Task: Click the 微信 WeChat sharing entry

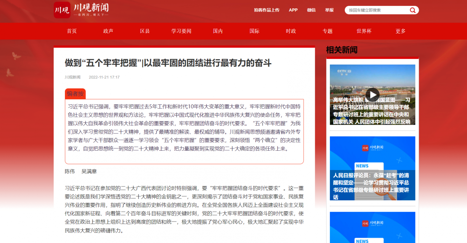Action: click(x=311, y=10)
